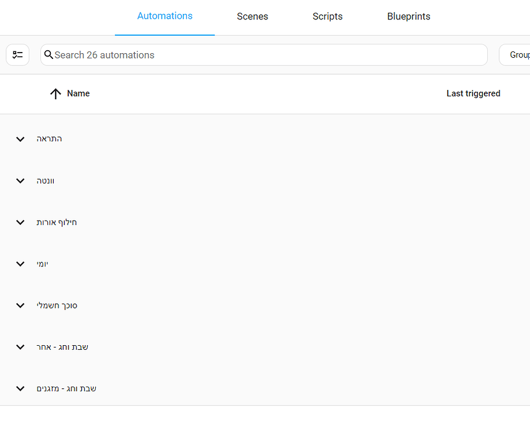
Task: Click the ascending sort arrow beside Name
Action: tap(56, 93)
